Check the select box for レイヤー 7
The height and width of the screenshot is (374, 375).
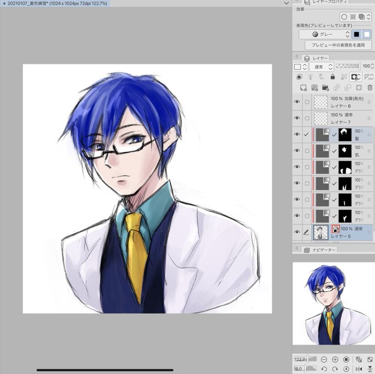(x=307, y=119)
